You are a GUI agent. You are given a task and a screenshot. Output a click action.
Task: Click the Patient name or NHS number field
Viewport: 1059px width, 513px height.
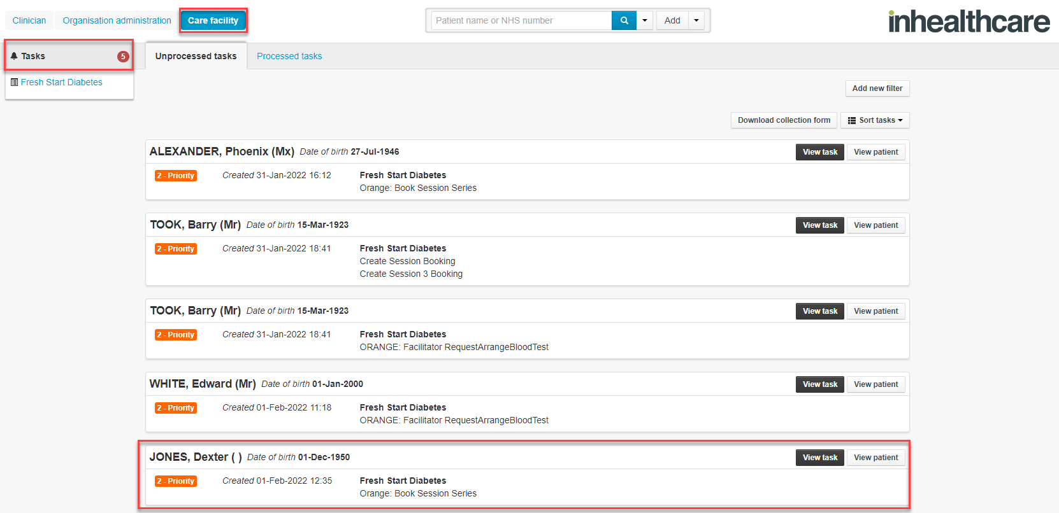(521, 20)
